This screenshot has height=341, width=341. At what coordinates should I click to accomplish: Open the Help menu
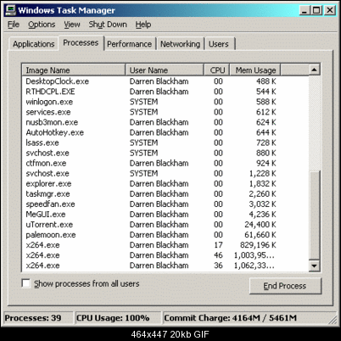(143, 25)
